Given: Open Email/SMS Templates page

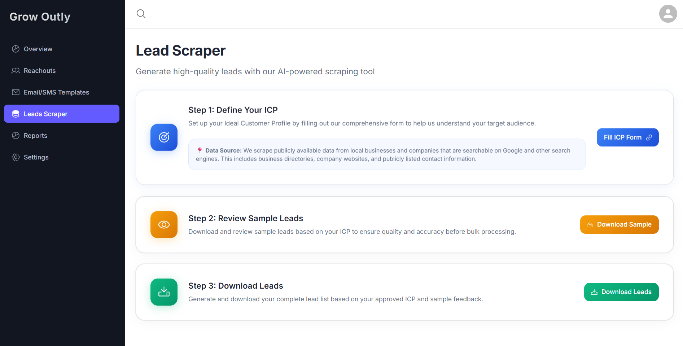Looking at the screenshot, I should (x=56, y=92).
